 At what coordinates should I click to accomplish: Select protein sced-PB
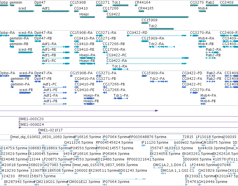(25, 93)
